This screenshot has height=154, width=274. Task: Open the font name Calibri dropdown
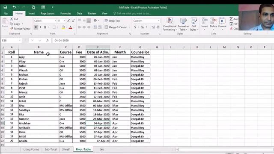55,21
